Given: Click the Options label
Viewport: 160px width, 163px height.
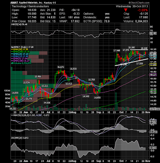Looking at the screenshot, I should [89, 14].
